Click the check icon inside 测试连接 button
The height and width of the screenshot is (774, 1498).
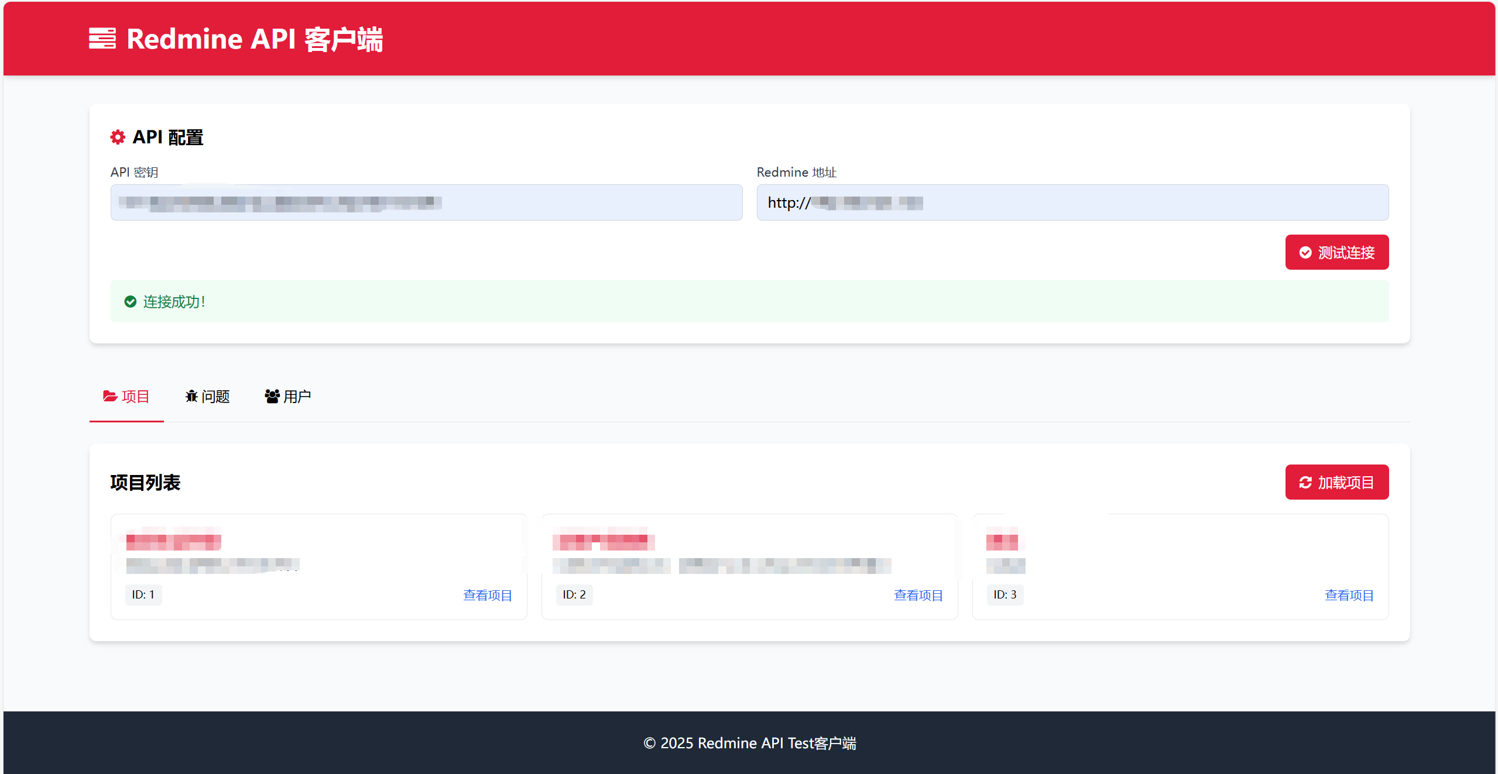pos(1305,252)
